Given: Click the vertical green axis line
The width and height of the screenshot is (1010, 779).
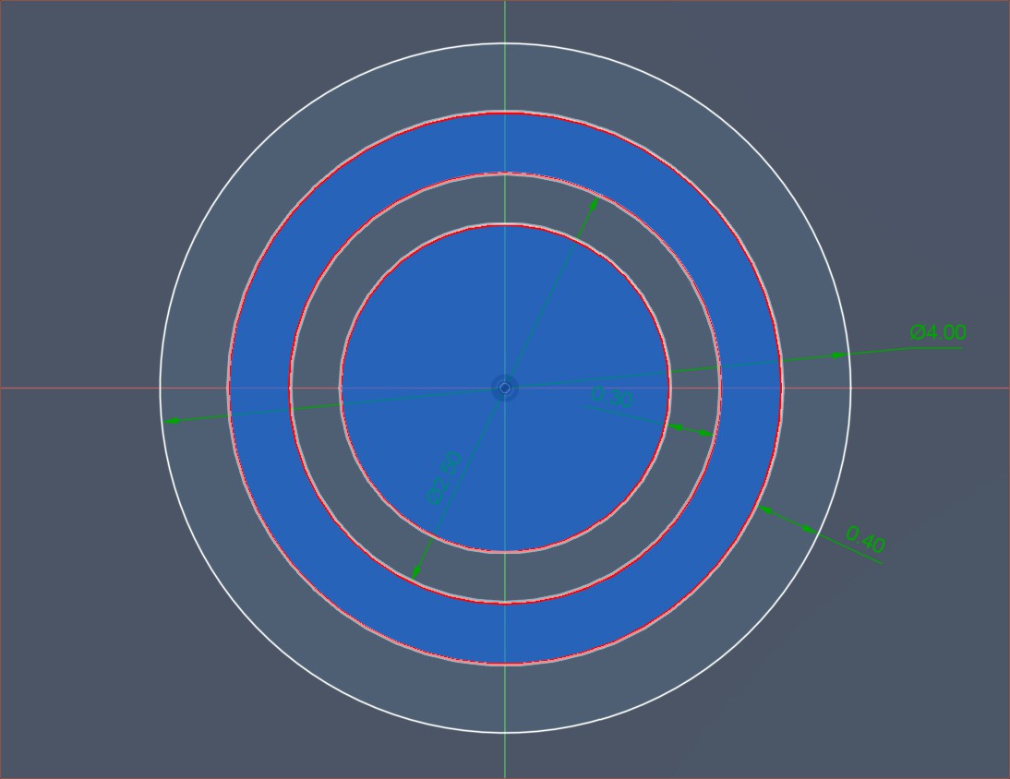Looking at the screenshot, I should pyautogui.click(x=505, y=18).
